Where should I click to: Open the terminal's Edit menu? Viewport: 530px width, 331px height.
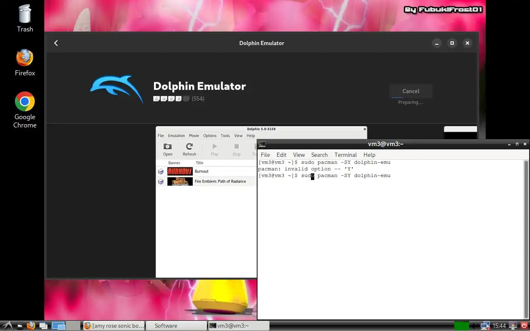(x=282, y=155)
